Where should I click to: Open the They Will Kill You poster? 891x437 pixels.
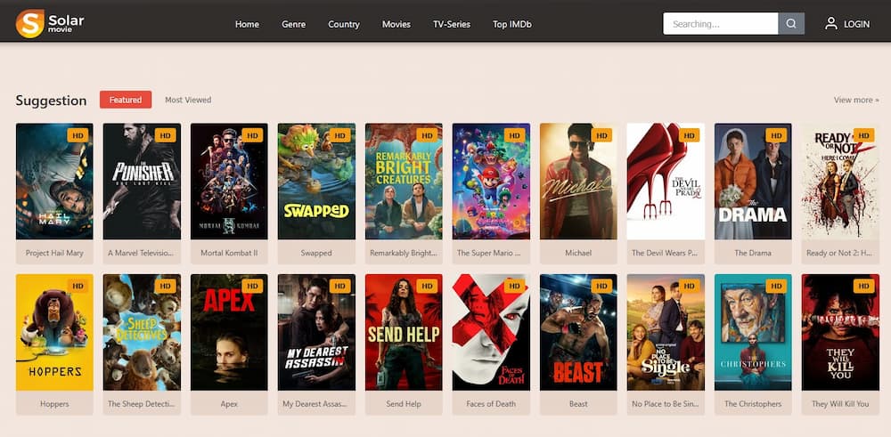840,332
